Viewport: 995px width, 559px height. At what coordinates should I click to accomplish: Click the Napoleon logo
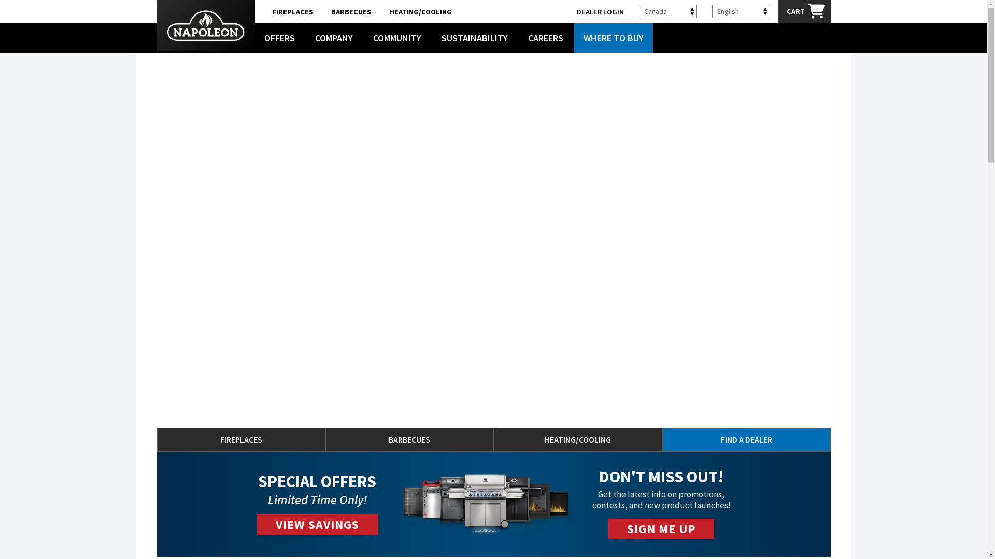tap(205, 26)
